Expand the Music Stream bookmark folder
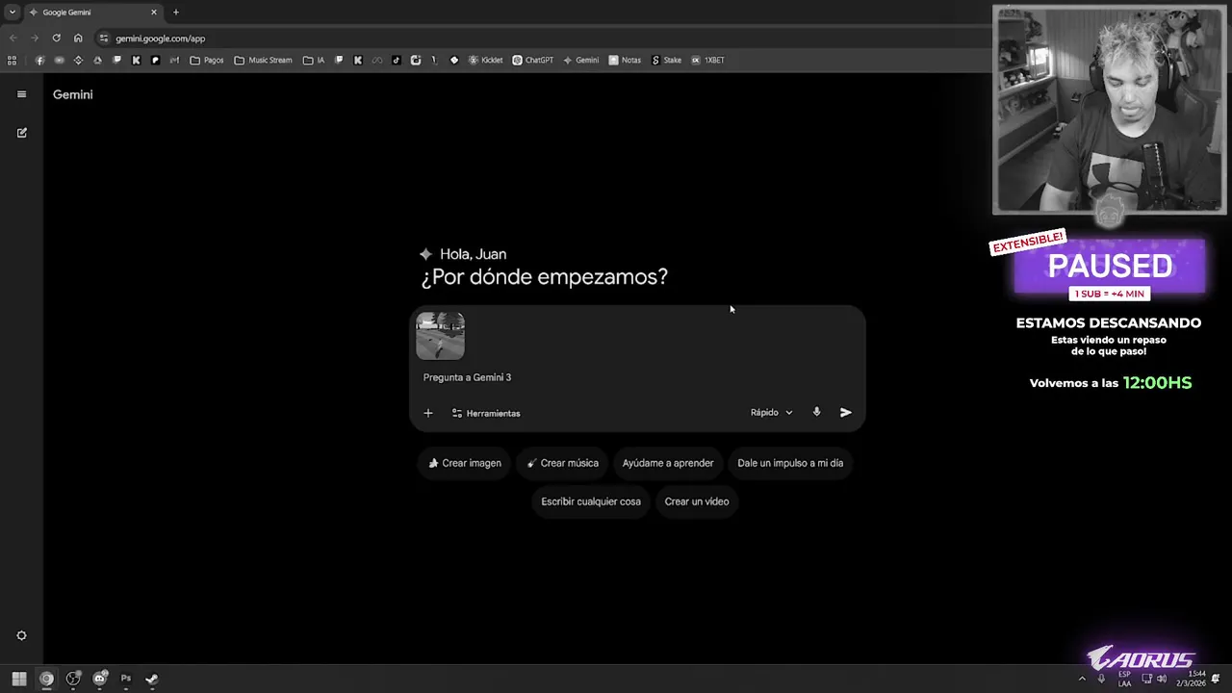The height and width of the screenshot is (693, 1232). [263, 60]
